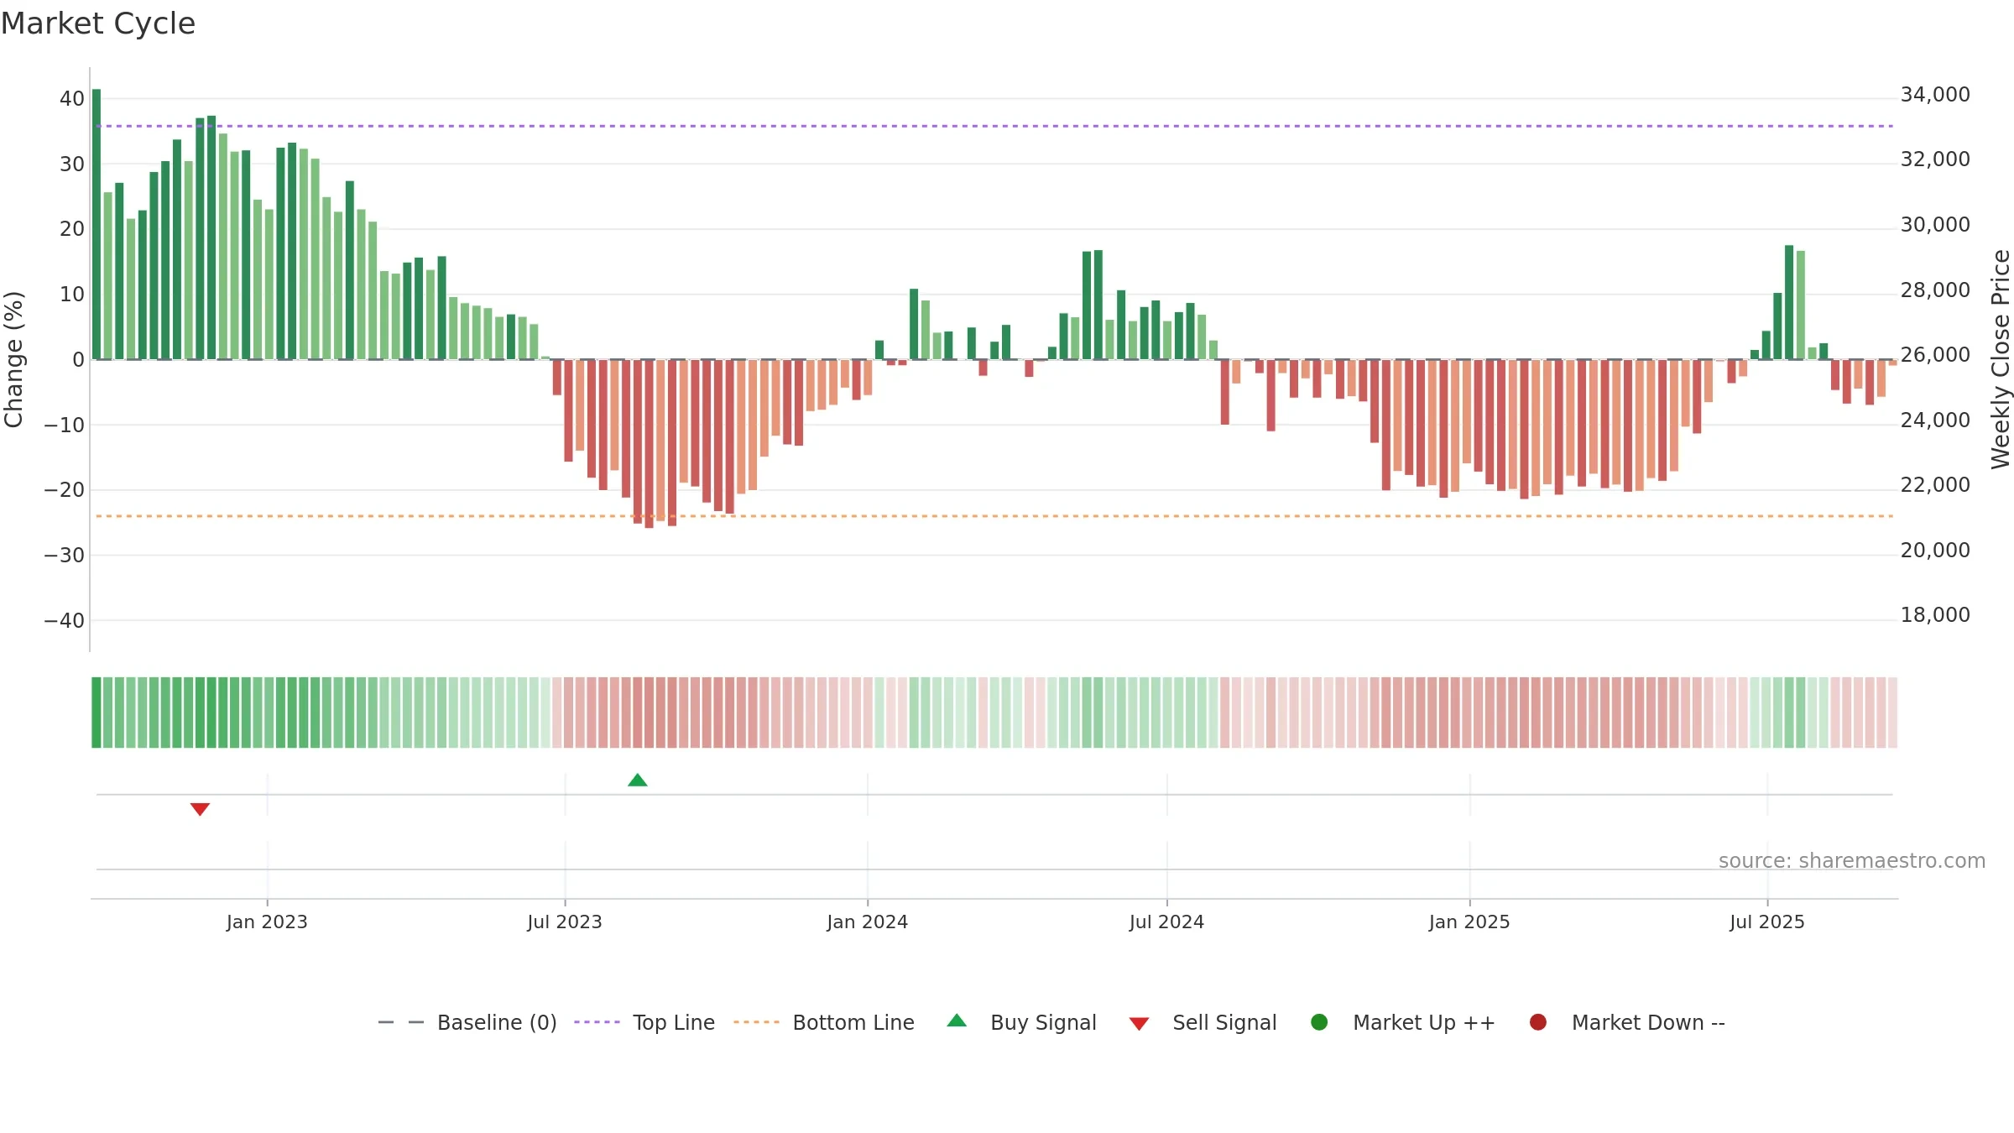2014x1133 pixels.
Task: Click the Jul 2023 axis label
Action: (x=565, y=922)
